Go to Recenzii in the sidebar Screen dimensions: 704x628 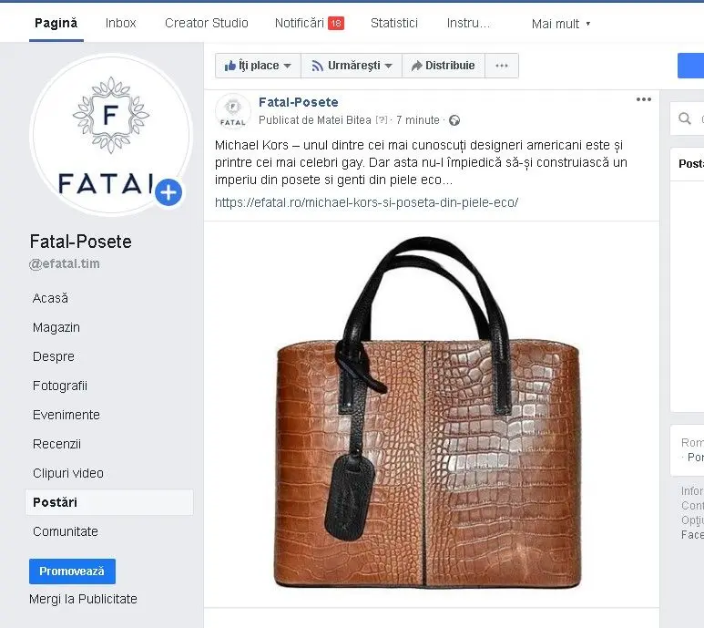(56, 444)
